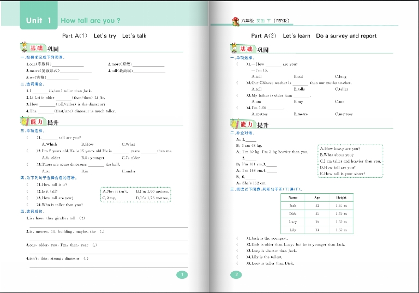The height and width of the screenshot is (293, 419).
Task: Click the blank after '3.metre(复数形式)'
Action: point(76,71)
